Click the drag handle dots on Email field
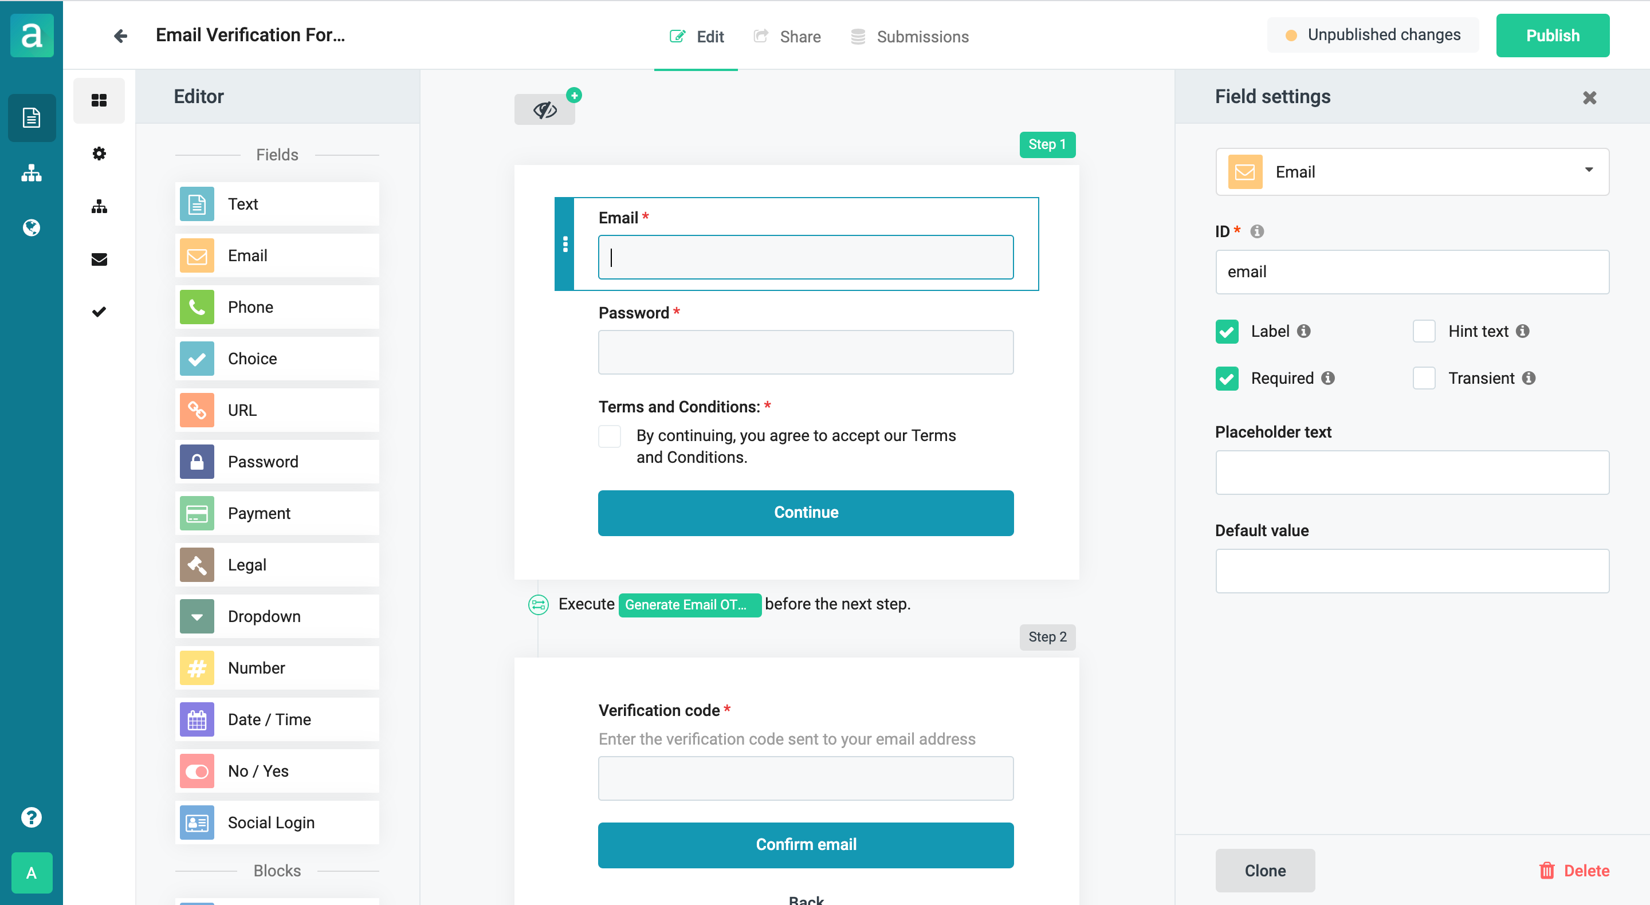This screenshot has width=1650, height=905. [565, 244]
